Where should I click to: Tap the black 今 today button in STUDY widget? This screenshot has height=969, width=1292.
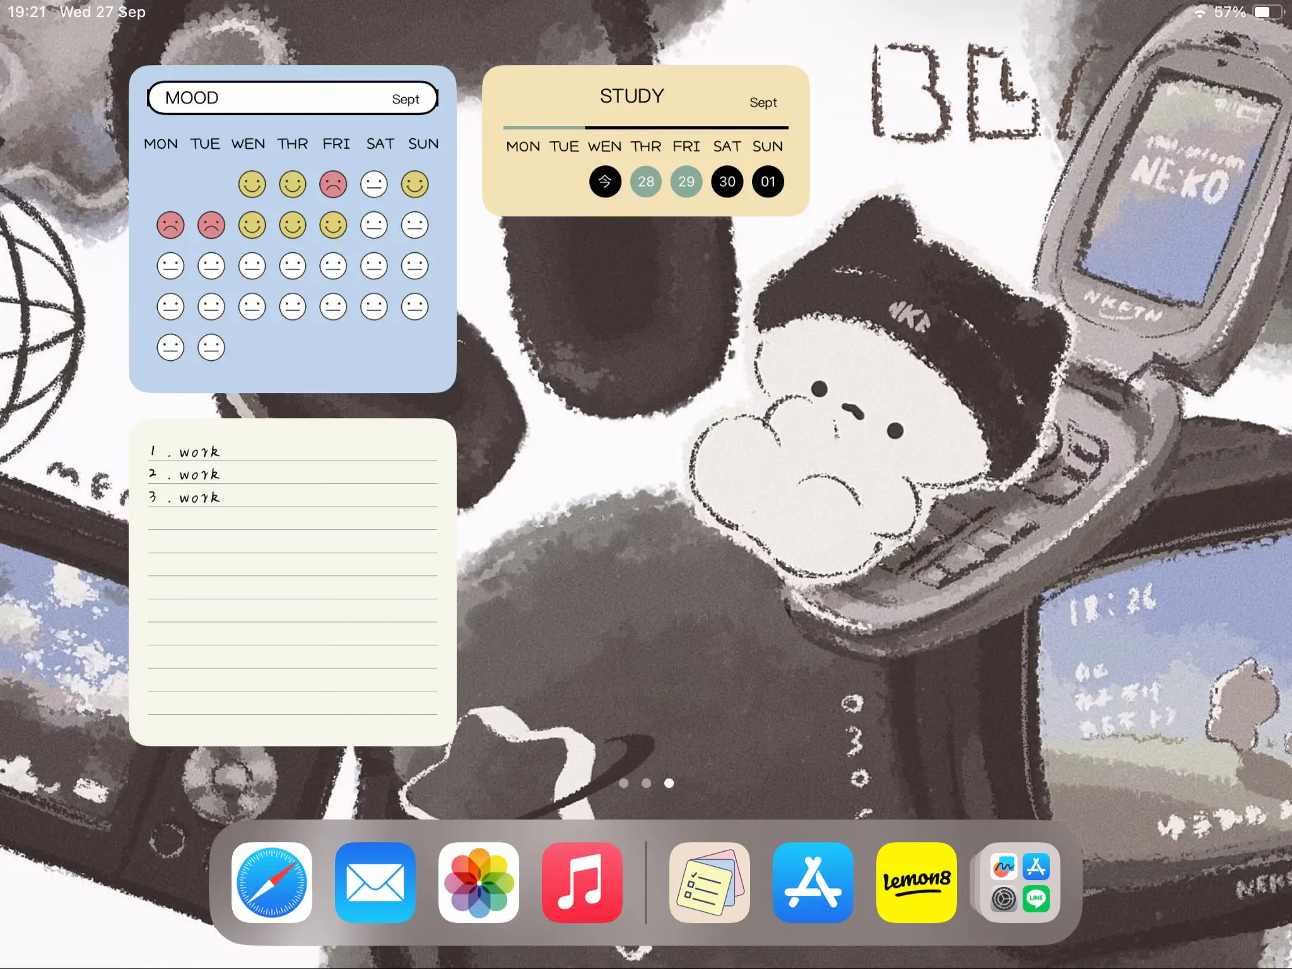click(605, 182)
